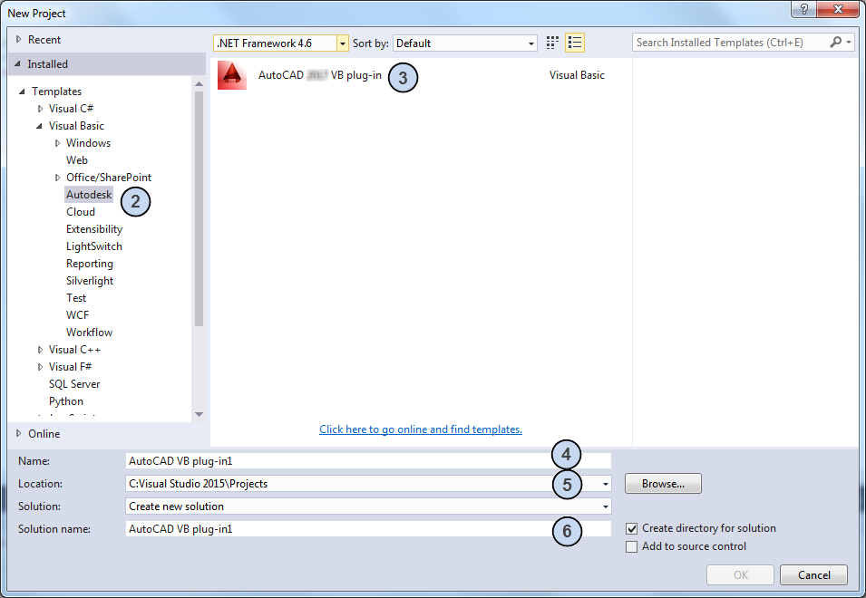Switch to small icons view
The width and height of the screenshot is (866, 598).
coord(552,43)
